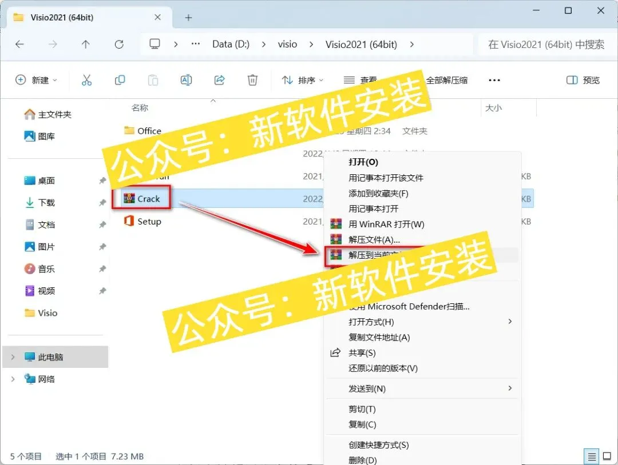Open the Gallery (图库) sidebar item
The image size is (618, 465).
(x=39, y=137)
